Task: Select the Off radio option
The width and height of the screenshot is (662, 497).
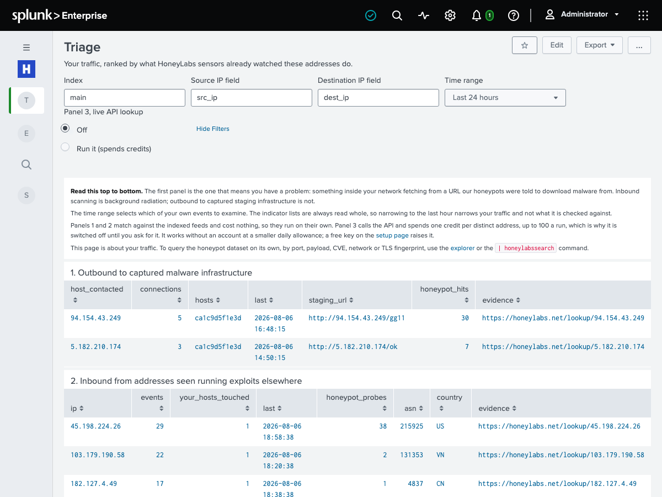Action: click(66, 129)
